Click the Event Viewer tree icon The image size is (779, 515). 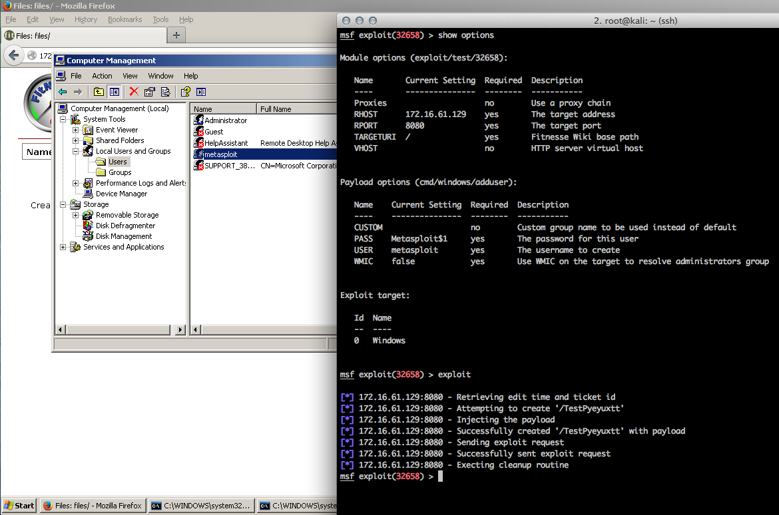coord(88,130)
